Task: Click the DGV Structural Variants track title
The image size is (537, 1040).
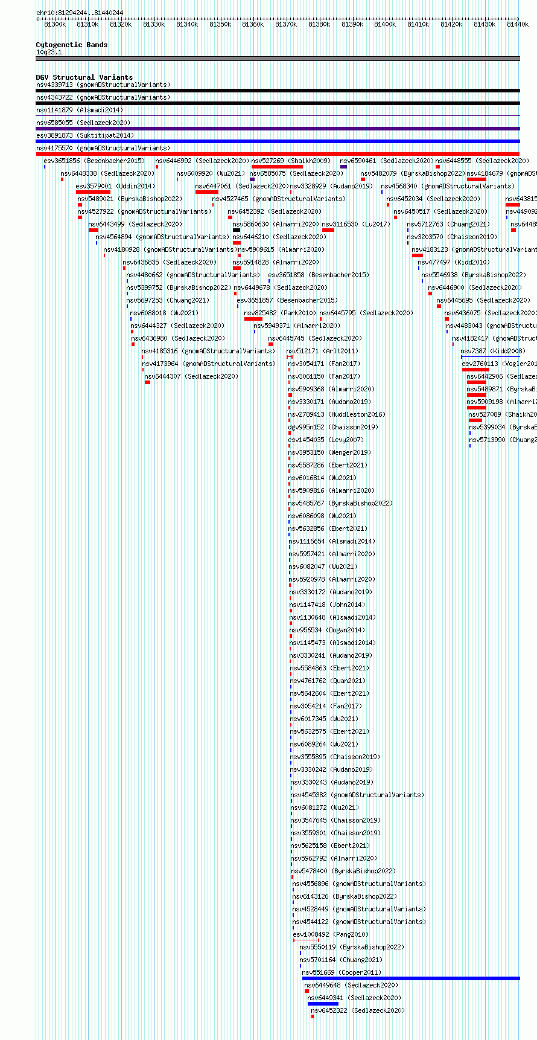Action: pos(84,77)
